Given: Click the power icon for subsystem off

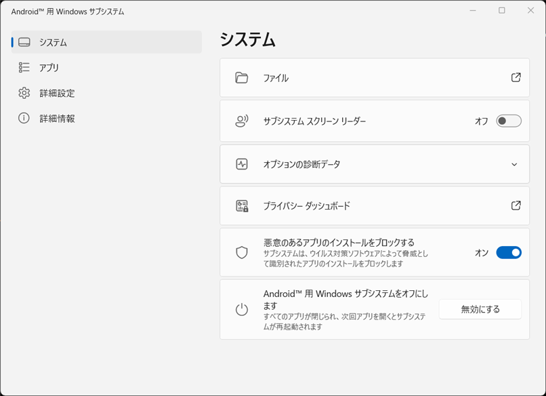Looking at the screenshot, I should 242,309.
